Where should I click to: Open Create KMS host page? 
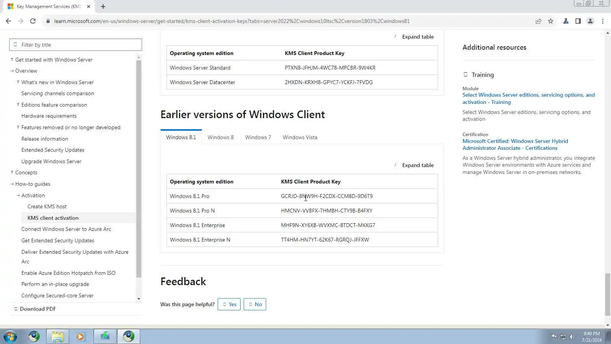47,206
